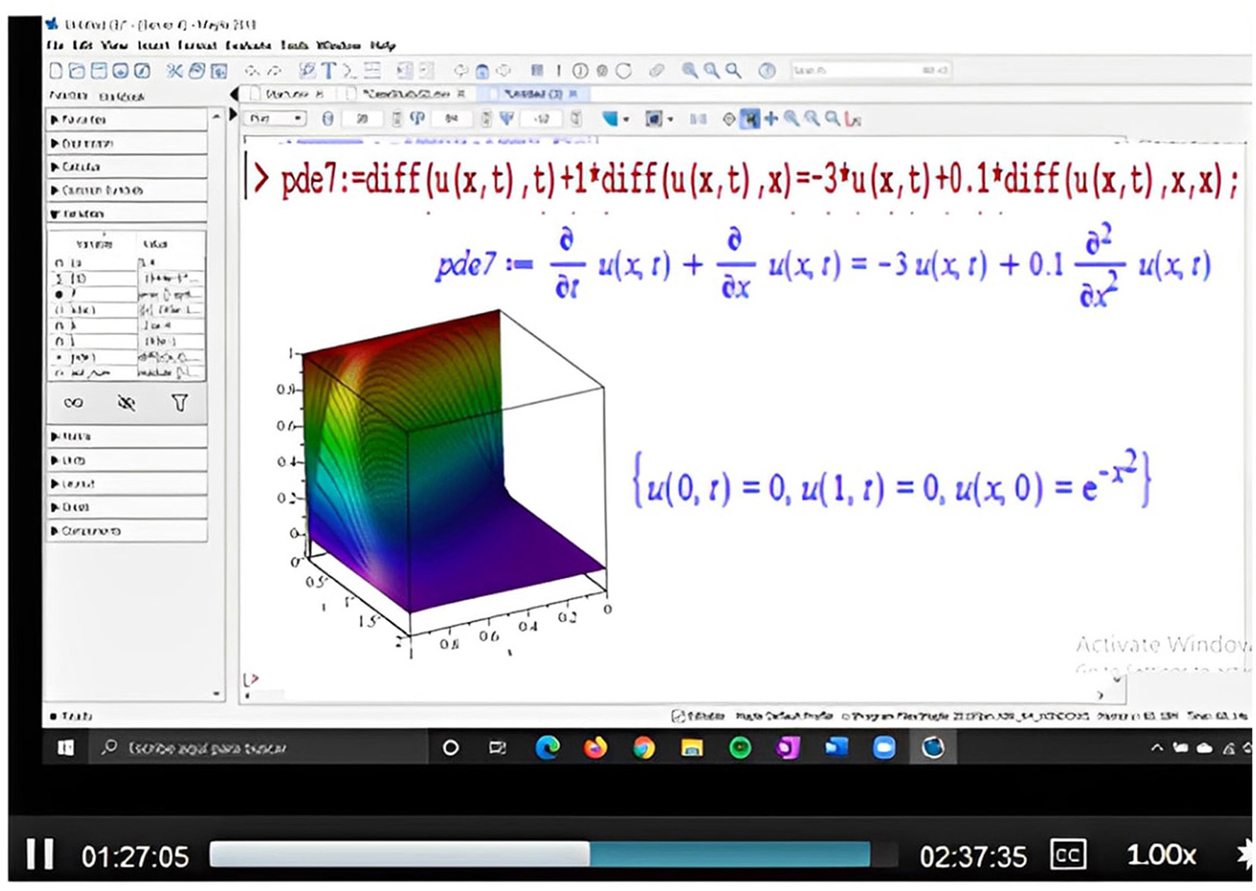Open Firefox from the taskbar
The image size is (1256, 891).
(595, 748)
